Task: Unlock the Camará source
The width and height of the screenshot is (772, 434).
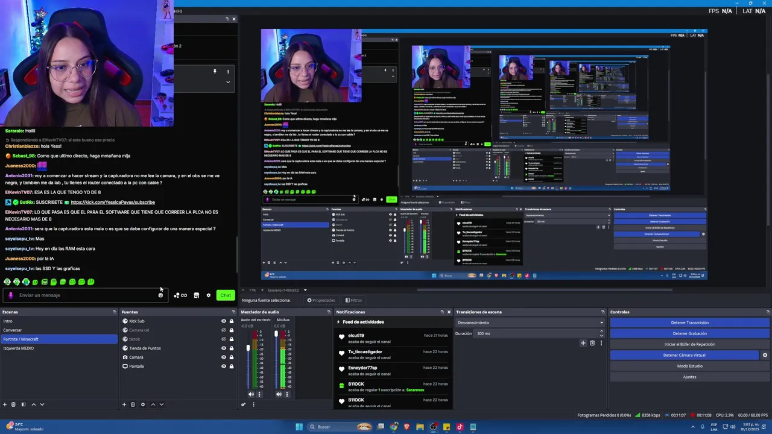Action: click(x=232, y=357)
